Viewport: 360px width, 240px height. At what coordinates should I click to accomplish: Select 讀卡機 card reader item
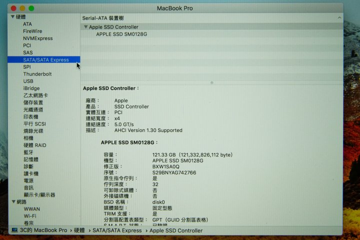(x=31, y=173)
